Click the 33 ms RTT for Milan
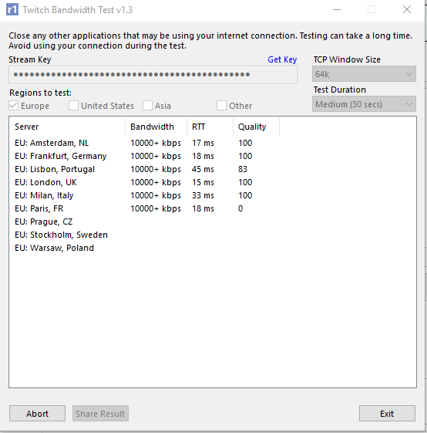Screen dimensions: 427x433 (203, 195)
